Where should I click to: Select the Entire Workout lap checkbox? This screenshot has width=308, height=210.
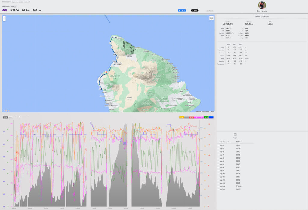pyautogui.click(x=218, y=142)
